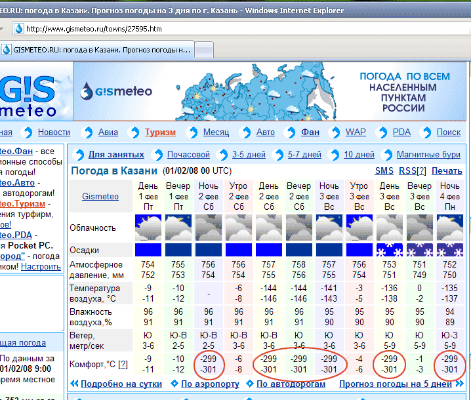Click the arrow icon beside Фан
Image resolution: width=471 pixels, height=400 pixels.
coord(291,132)
